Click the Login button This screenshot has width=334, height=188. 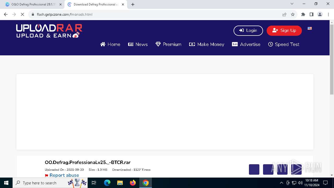(x=248, y=31)
